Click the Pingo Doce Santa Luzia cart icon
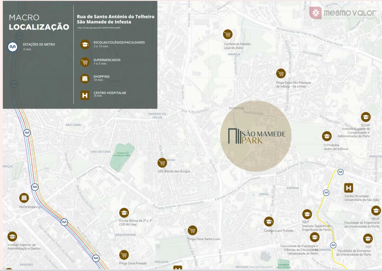The height and width of the screenshot is (271, 382). pos(193,230)
